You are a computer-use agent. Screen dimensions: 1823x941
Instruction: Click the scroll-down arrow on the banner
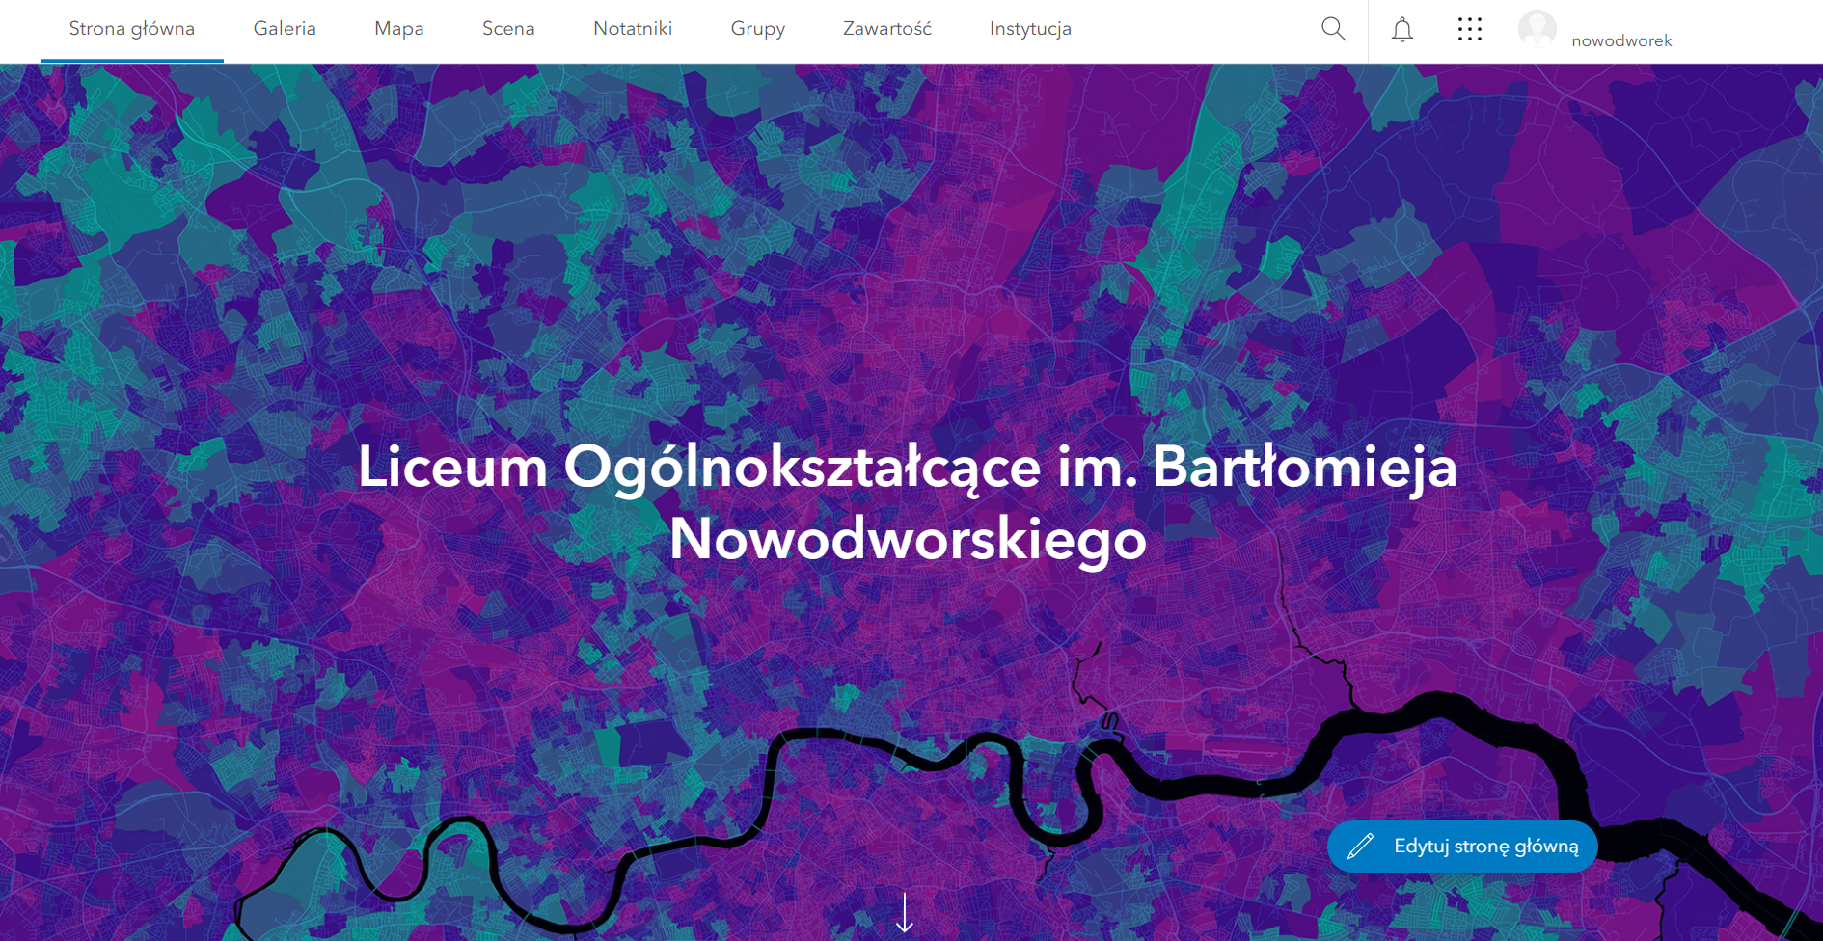(x=905, y=912)
